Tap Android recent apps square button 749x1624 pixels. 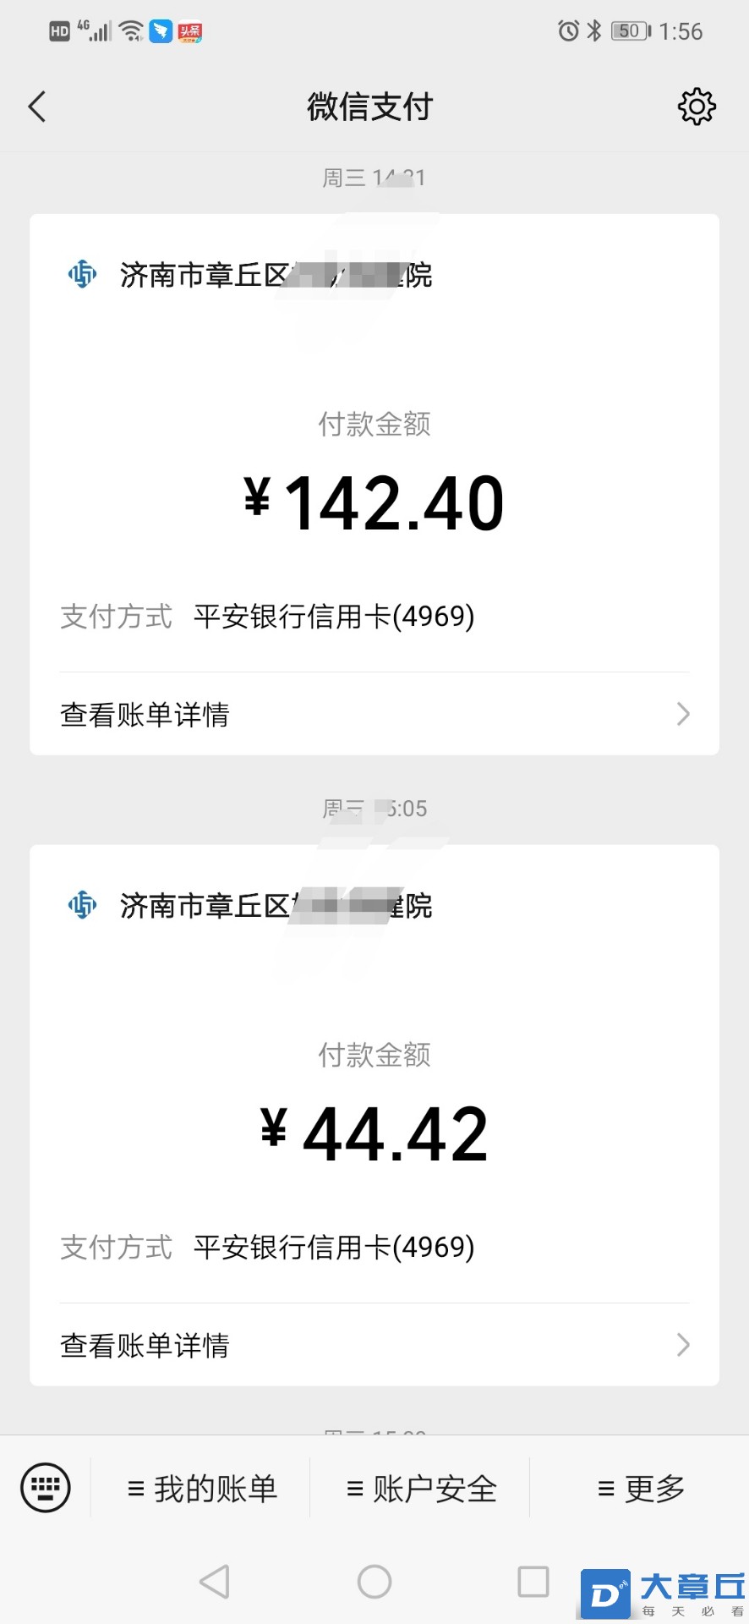[x=533, y=1581]
